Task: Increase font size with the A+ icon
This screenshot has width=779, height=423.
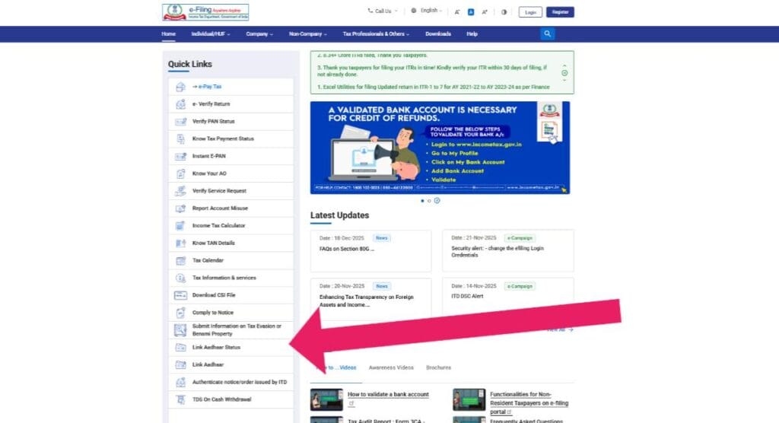Action: [x=485, y=12]
